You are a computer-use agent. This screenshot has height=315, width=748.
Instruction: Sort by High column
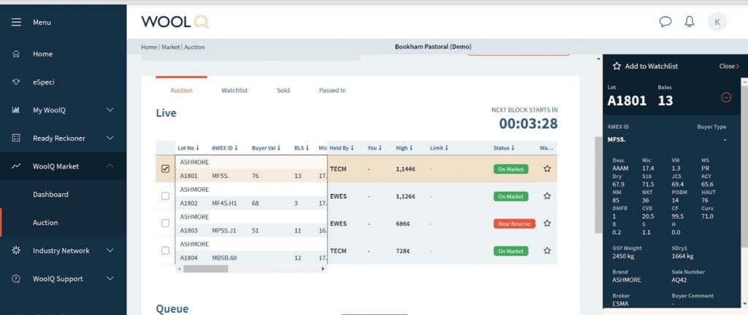[405, 148]
